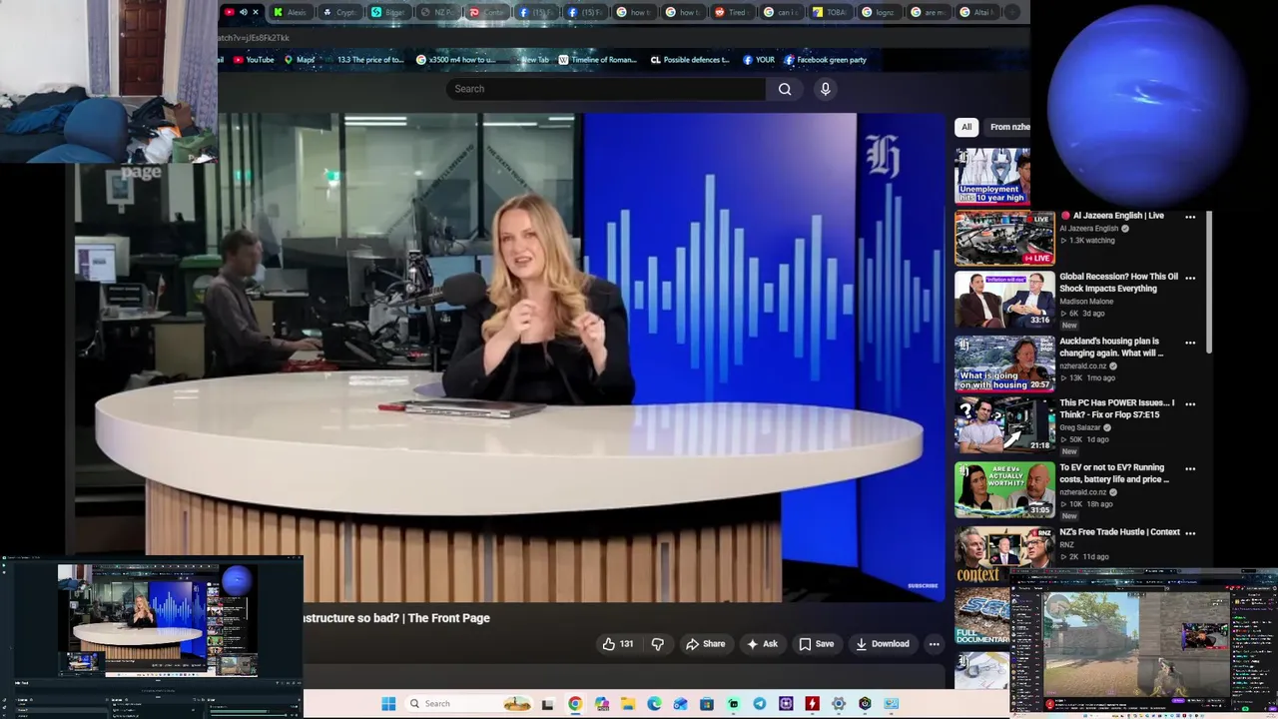1278x719 pixels.
Task: Open To EV or not to EV thumbnail
Action: [x=1004, y=489]
